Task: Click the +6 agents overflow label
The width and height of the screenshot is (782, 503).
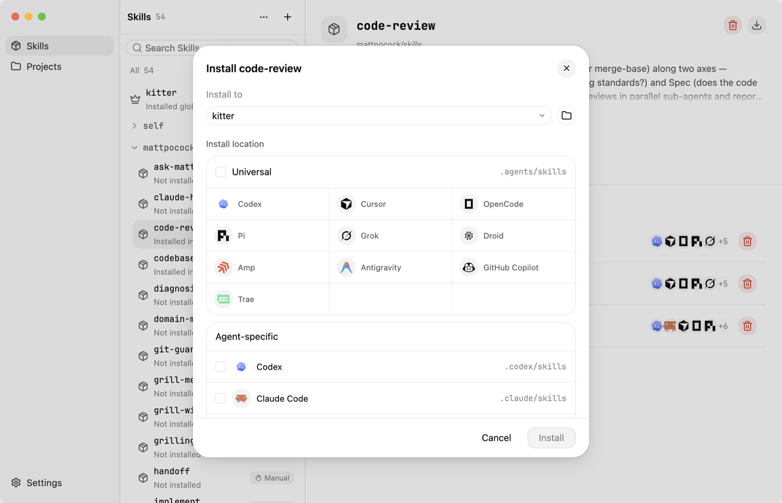Action: pyautogui.click(x=722, y=326)
